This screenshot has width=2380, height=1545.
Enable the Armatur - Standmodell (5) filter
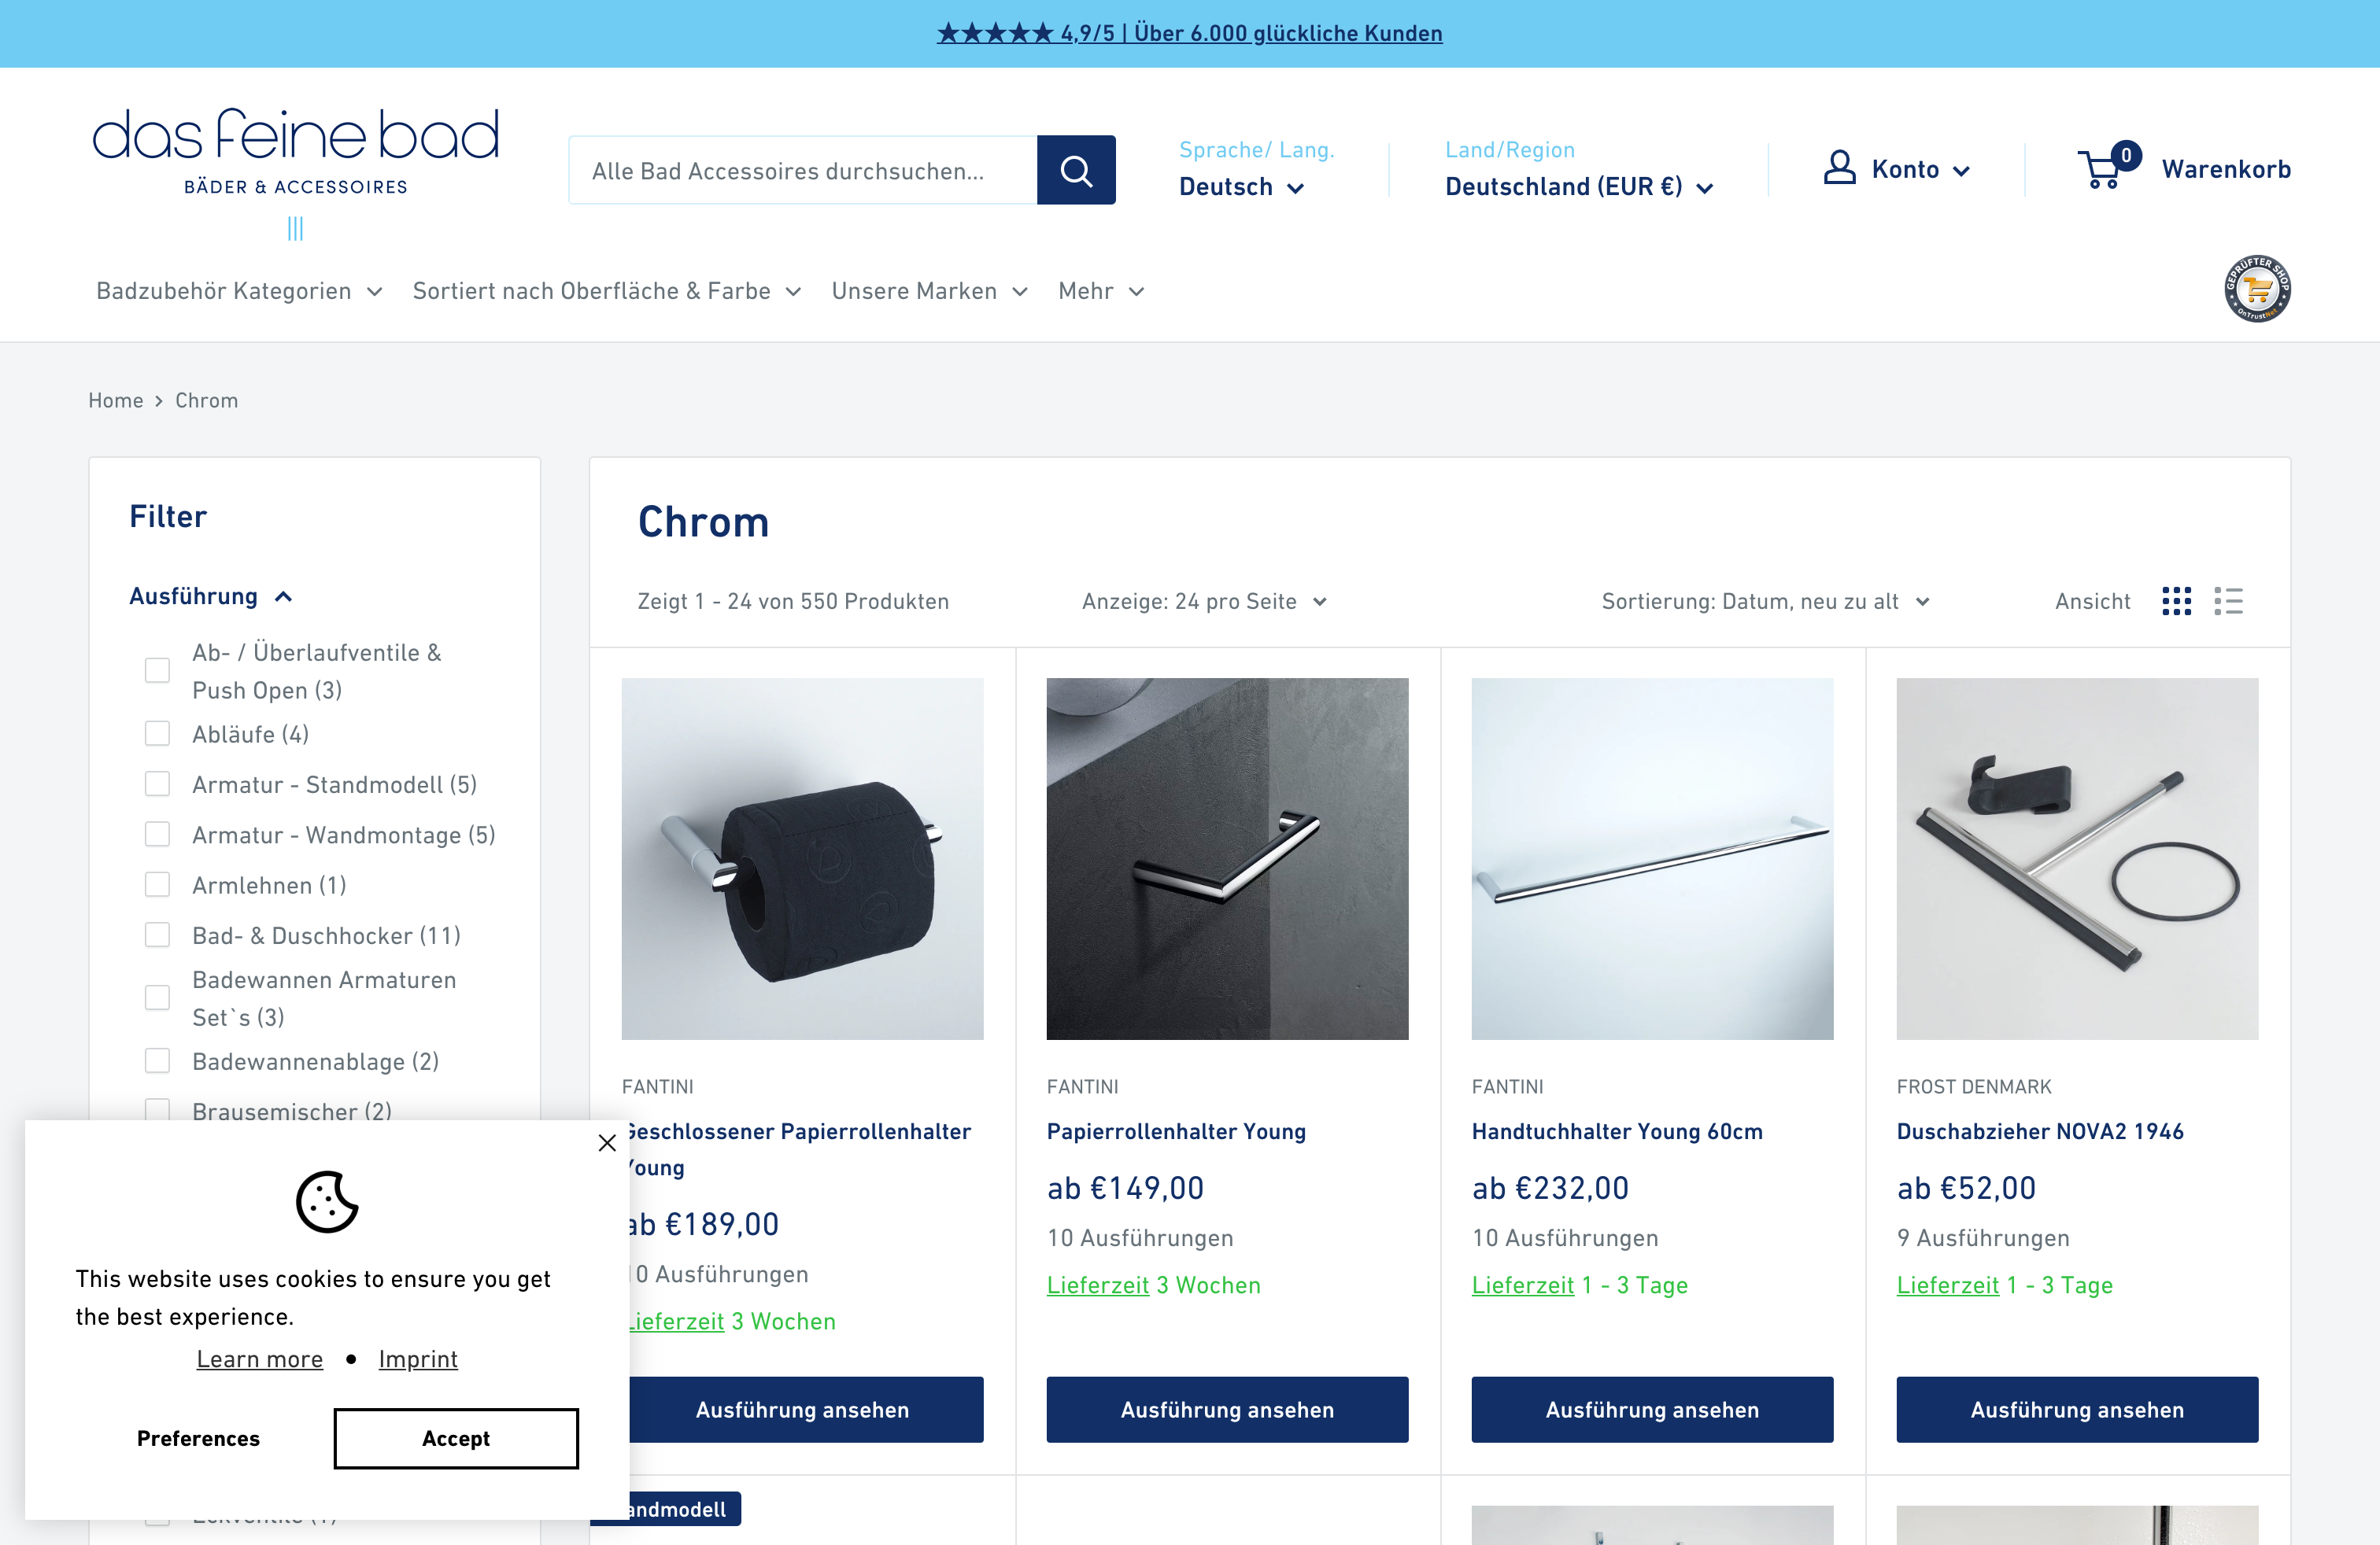[x=157, y=784]
